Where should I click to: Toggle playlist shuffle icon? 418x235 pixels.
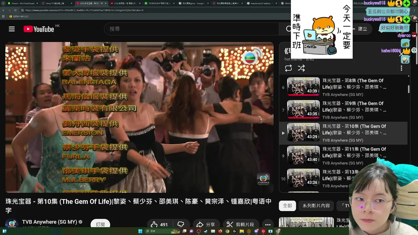click(301, 68)
